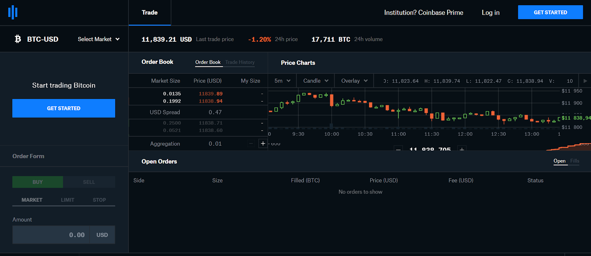Click the bid price 11838.71 row
591x256 pixels.
[198, 123]
